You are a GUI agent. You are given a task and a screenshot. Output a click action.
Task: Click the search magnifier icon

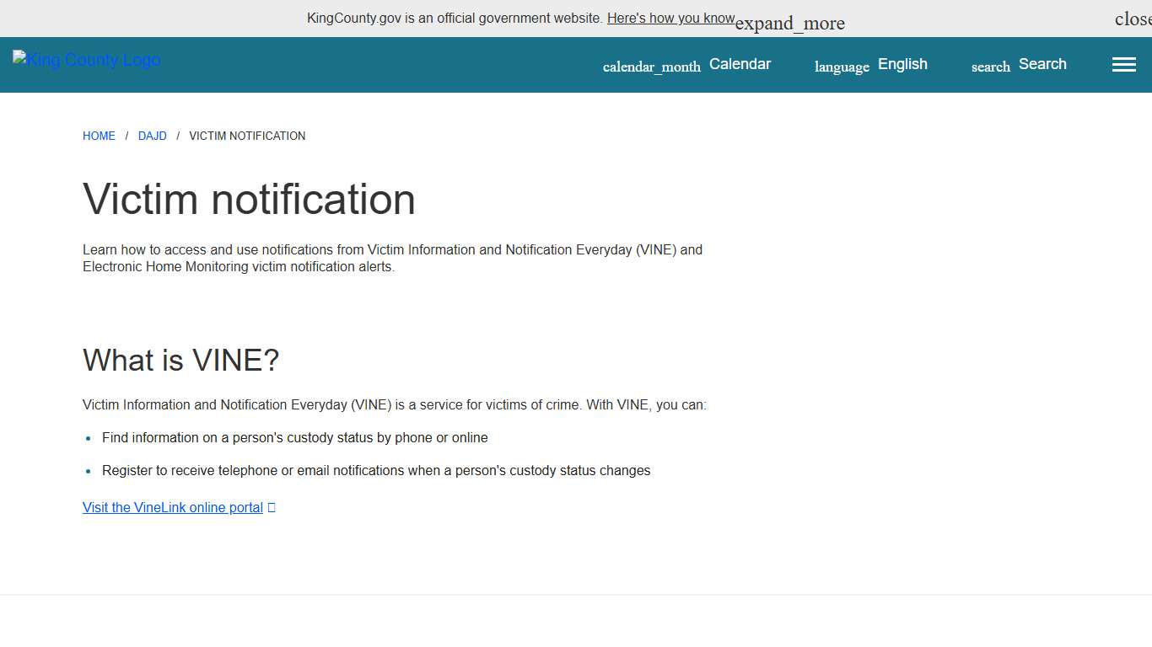tap(989, 66)
